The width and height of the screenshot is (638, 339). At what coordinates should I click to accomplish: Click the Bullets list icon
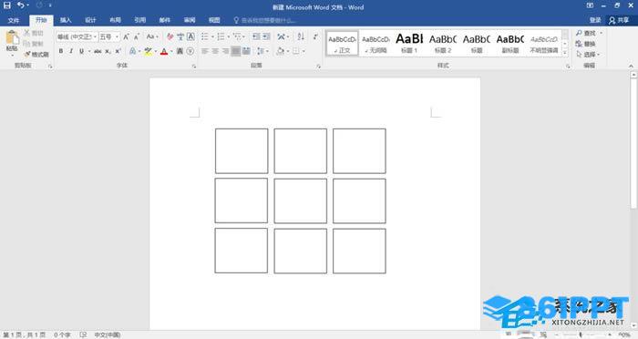tap(205, 37)
